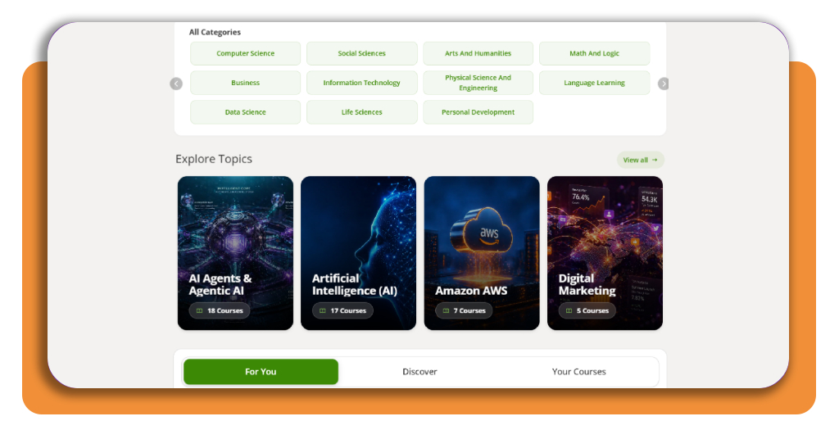Open the Arts And Humanities category
Screen dimensions: 839x439
pos(478,53)
